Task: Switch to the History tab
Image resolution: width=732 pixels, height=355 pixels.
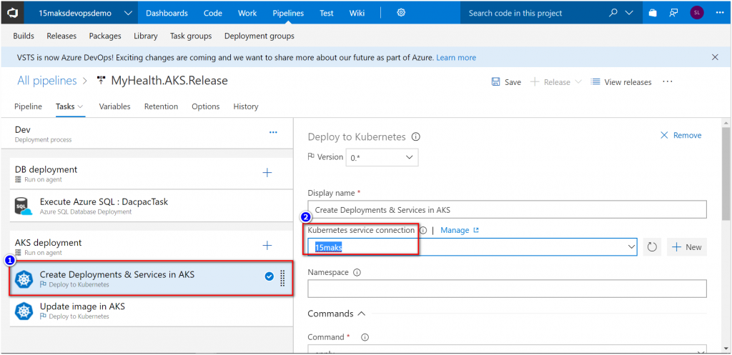Action: click(246, 106)
